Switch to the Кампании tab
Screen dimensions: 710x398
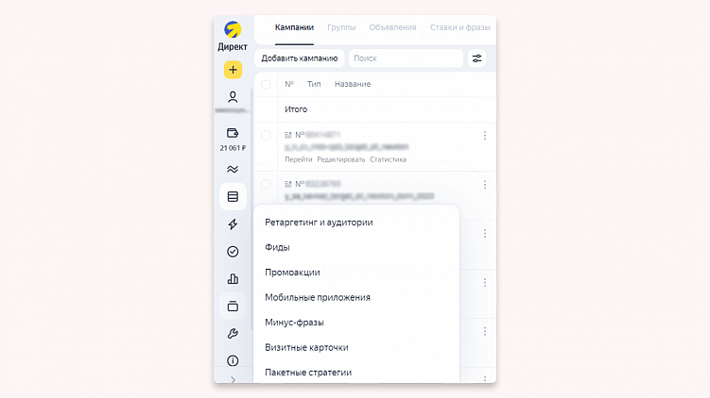(294, 27)
